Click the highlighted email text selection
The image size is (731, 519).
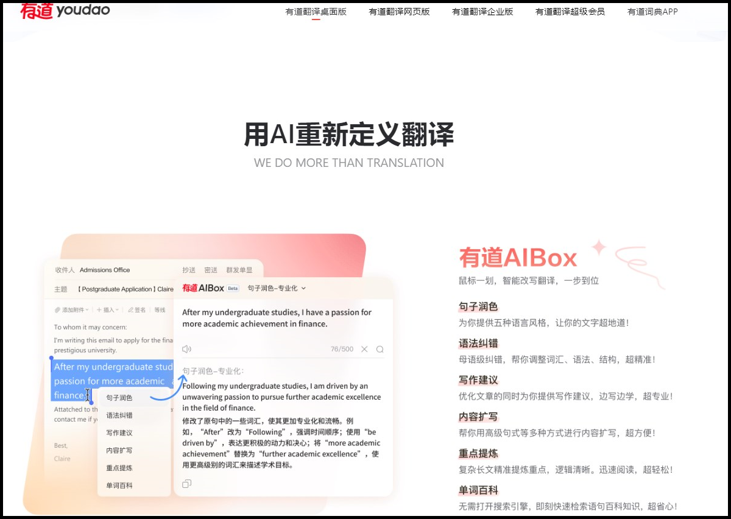click(x=112, y=381)
